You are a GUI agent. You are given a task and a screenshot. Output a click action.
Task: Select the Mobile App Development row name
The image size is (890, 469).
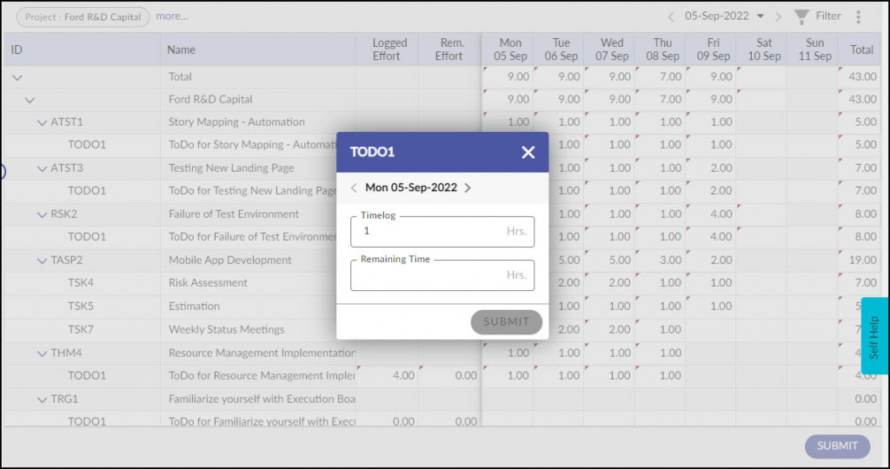[x=229, y=261]
